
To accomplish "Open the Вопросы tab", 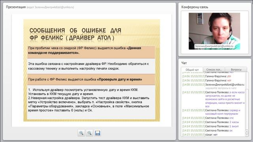I will [236, 69].
